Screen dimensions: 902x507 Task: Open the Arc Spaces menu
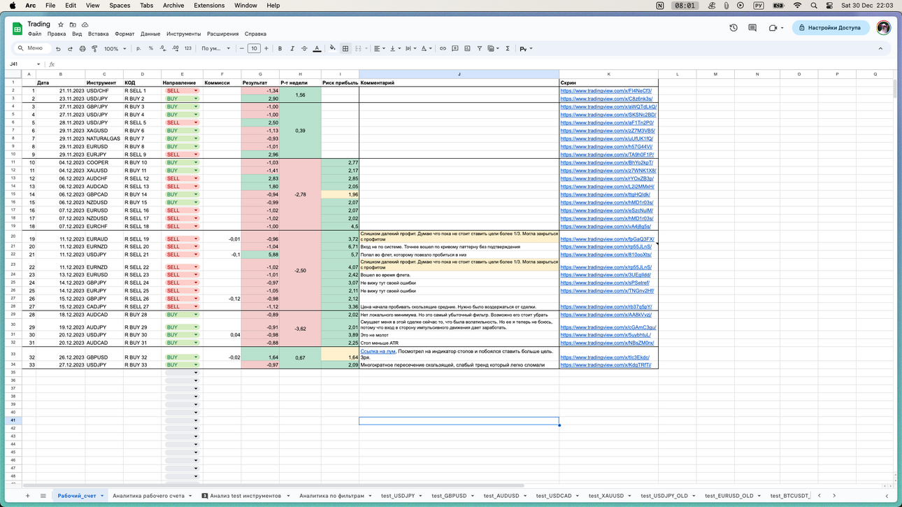coord(120,6)
